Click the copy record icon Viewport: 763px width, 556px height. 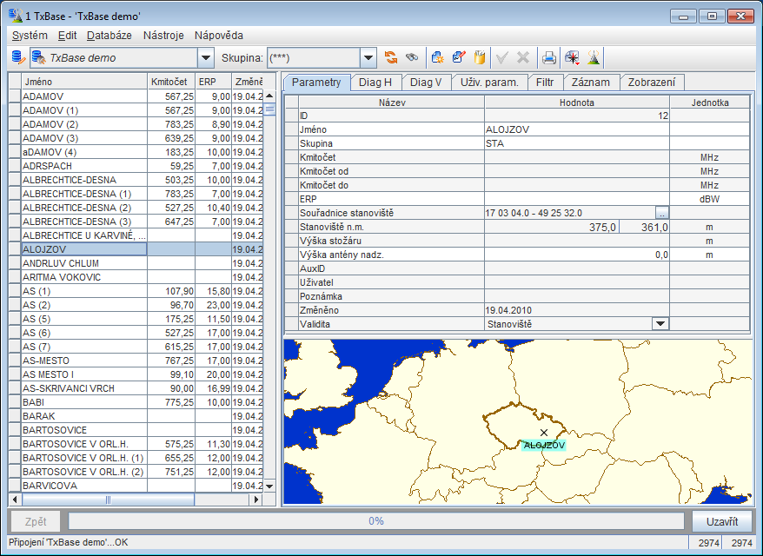(479, 56)
